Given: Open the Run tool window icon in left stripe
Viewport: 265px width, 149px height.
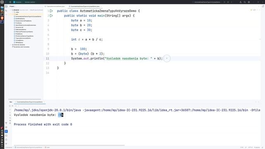Looking at the screenshot, I should pyautogui.click(x=6, y=132).
